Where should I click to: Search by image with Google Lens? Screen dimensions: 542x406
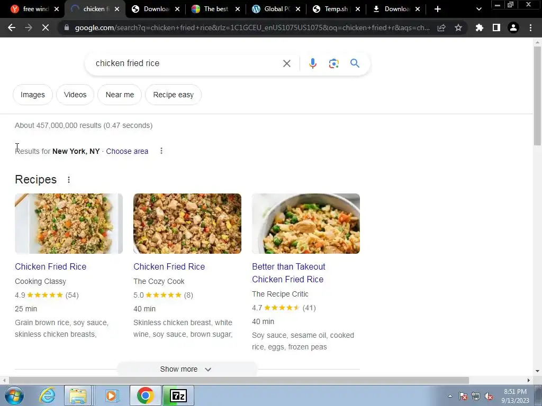click(x=333, y=63)
